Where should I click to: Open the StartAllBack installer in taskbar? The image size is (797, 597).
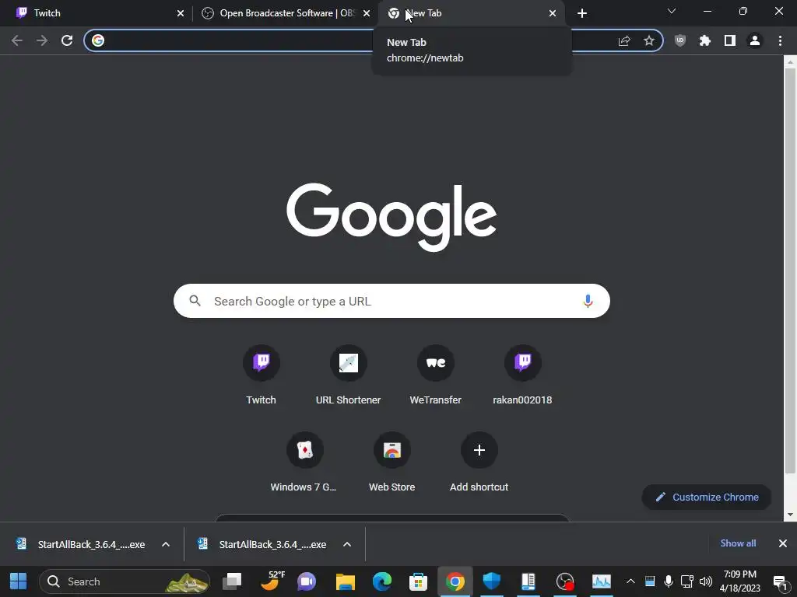[x=528, y=581]
